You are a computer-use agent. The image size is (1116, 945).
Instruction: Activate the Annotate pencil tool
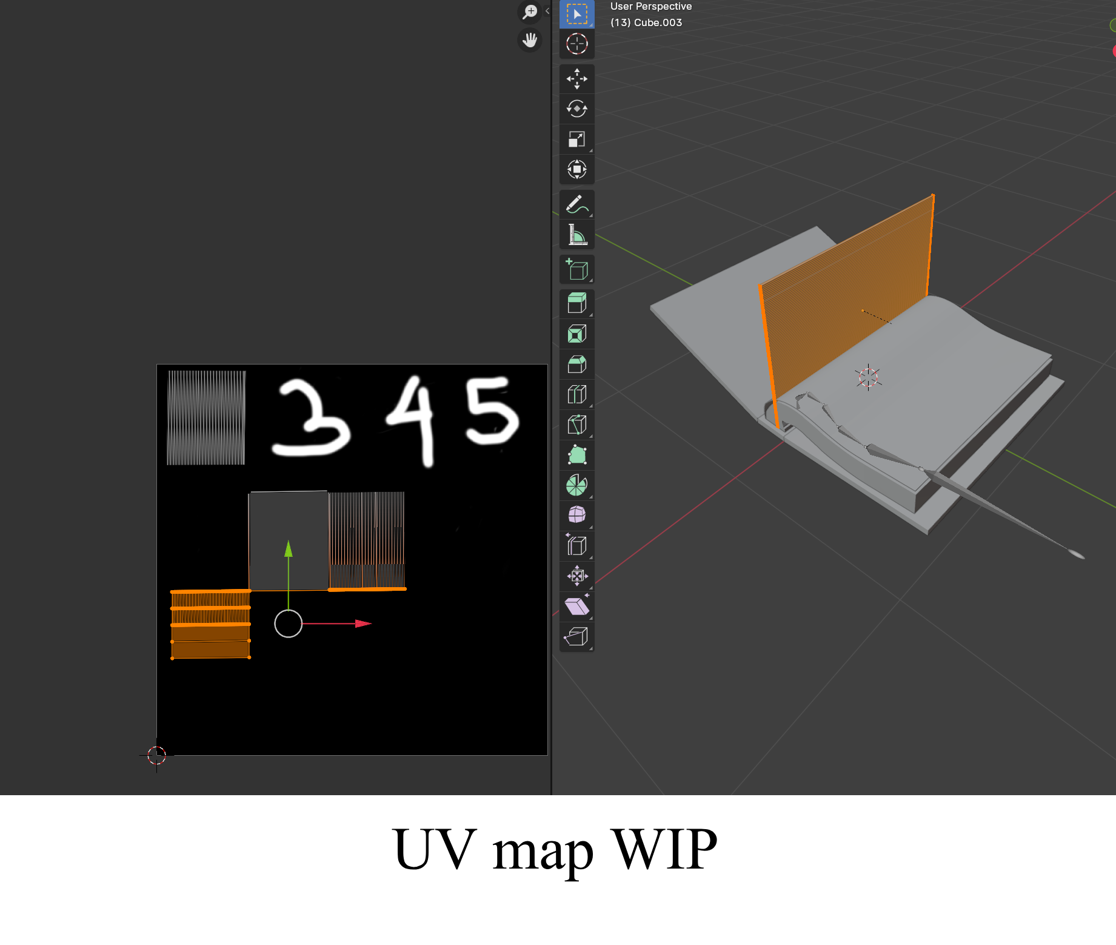(x=576, y=205)
